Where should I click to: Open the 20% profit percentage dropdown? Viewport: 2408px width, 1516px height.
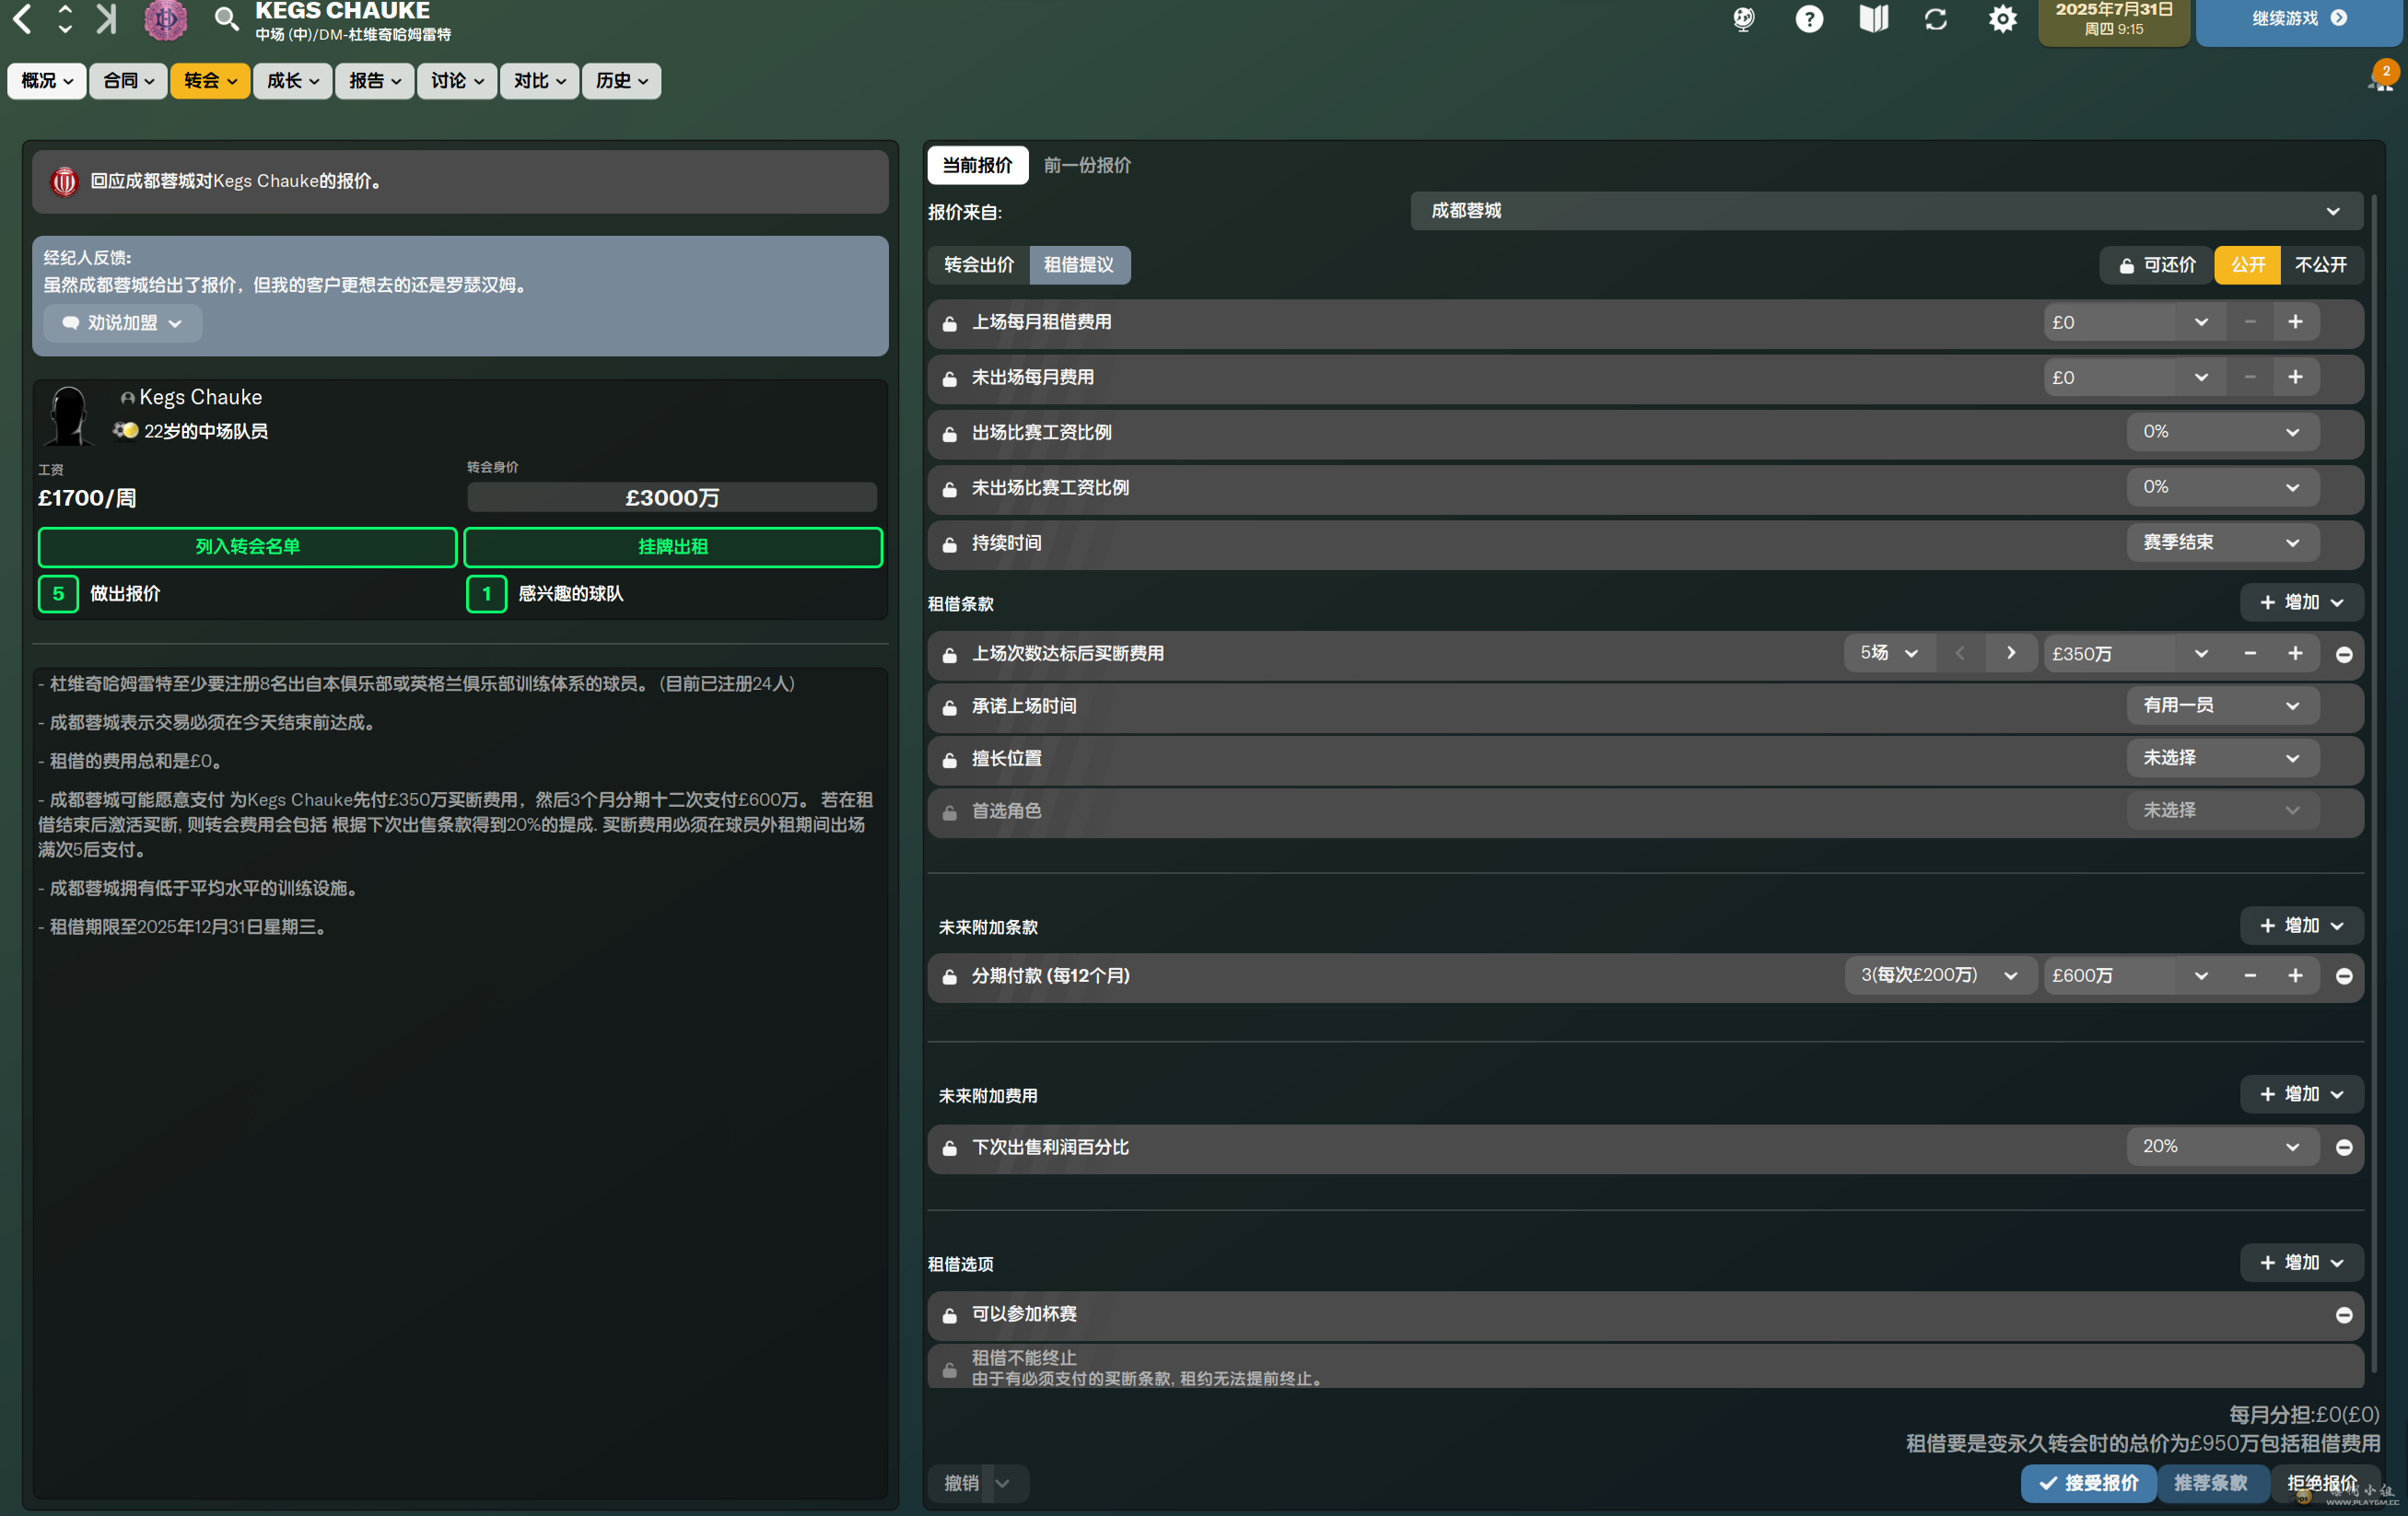coord(2222,1146)
